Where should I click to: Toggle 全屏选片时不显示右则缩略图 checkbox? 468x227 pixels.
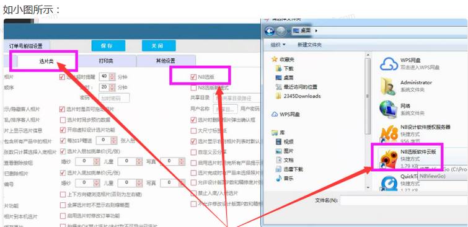[63, 205]
